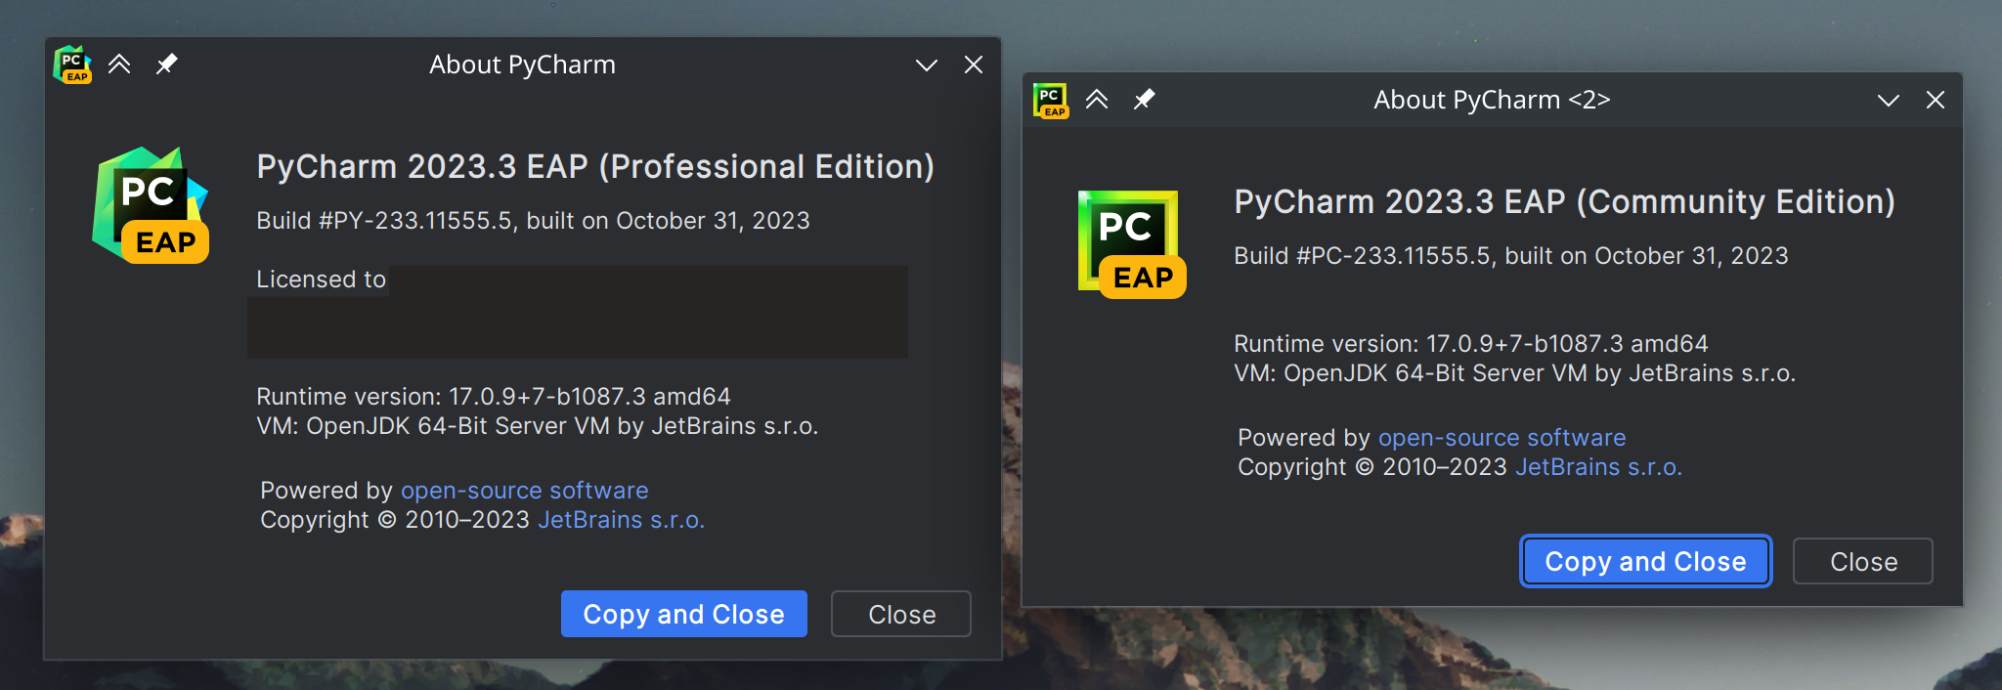Minimize About PyCharm <2> with down chevron
Image resolution: width=2002 pixels, height=690 pixels.
coord(1888,101)
